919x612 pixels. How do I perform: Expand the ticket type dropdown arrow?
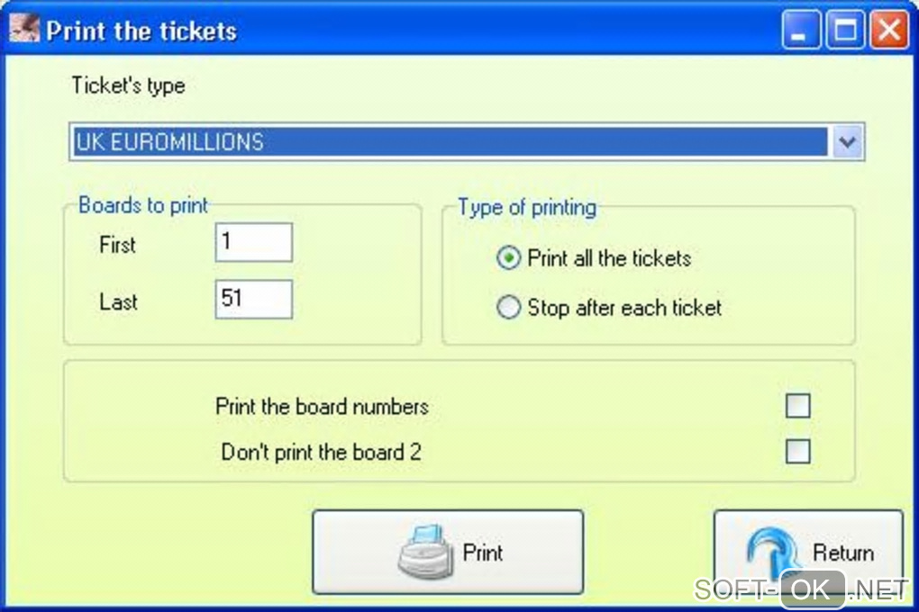click(x=848, y=142)
